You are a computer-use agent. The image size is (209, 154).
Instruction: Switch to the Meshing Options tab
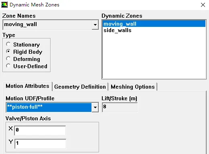(133, 87)
